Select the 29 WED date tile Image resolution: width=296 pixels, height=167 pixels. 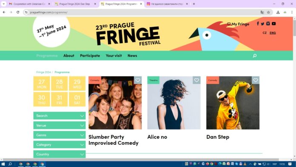tap(77, 83)
